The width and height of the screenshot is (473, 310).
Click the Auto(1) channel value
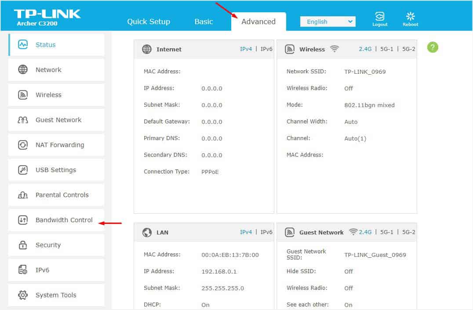355,139
